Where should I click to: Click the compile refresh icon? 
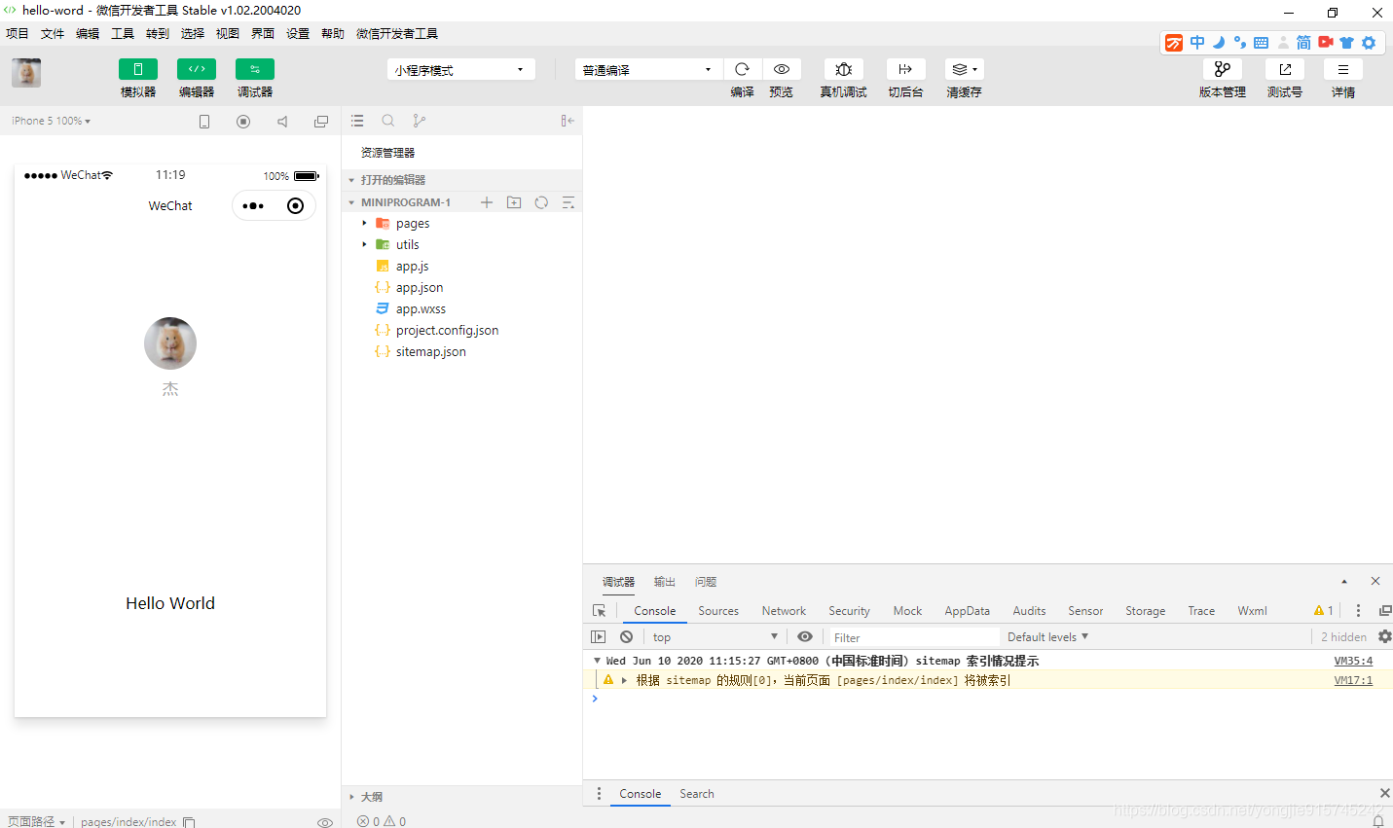pyautogui.click(x=742, y=69)
